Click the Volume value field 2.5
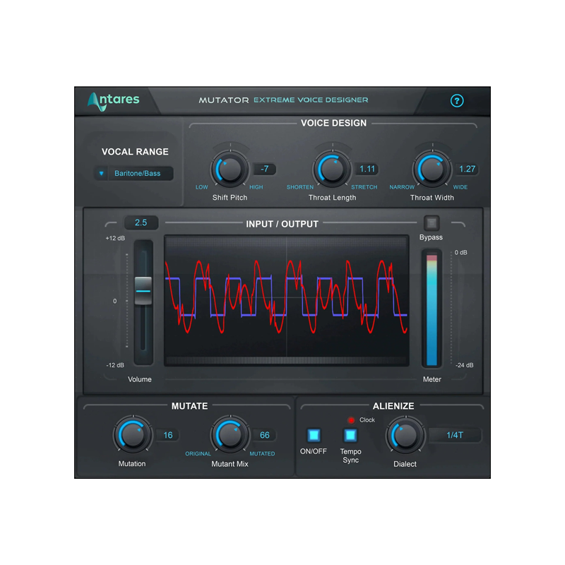565x565 pixels. (141, 222)
